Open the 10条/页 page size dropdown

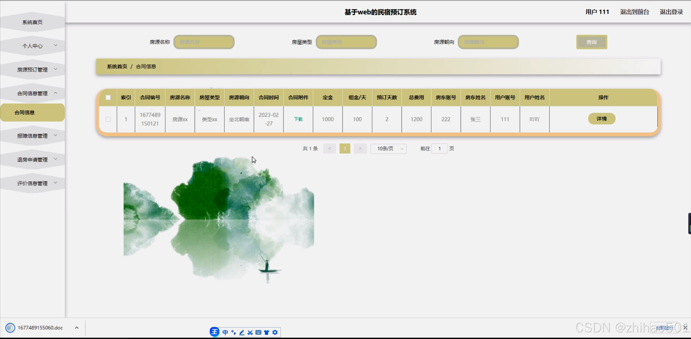pos(388,148)
